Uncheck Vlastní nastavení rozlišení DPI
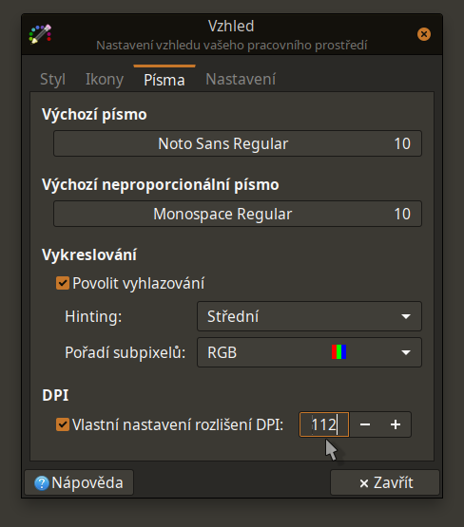Screen dimensions: 464x527 tap(63, 424)
